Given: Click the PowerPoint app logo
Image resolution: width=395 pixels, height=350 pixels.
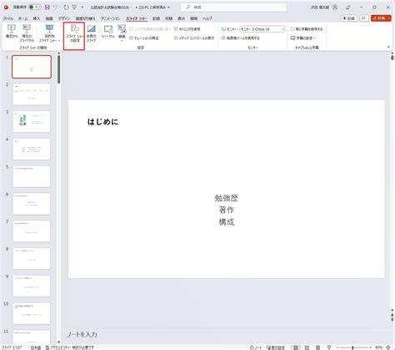Looking at the screenshot, I should point(6,8).
